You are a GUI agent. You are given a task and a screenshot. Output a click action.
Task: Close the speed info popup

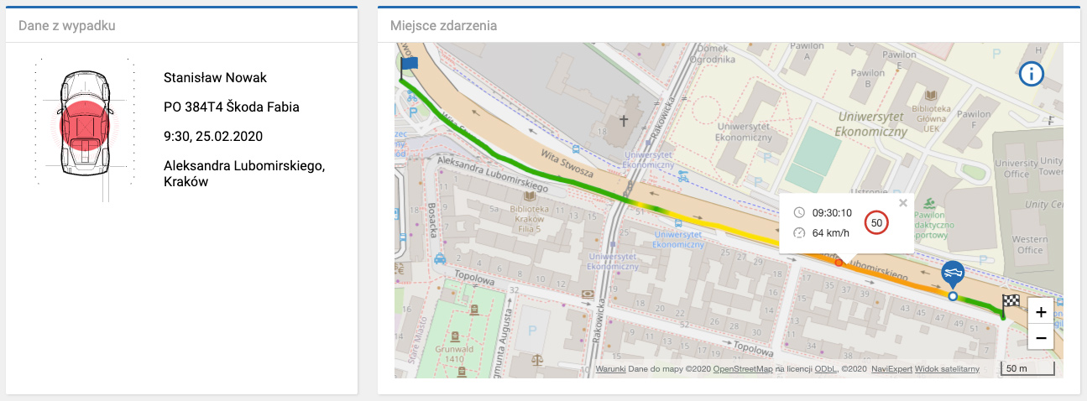pyautogui.click(x=903, y=202)
